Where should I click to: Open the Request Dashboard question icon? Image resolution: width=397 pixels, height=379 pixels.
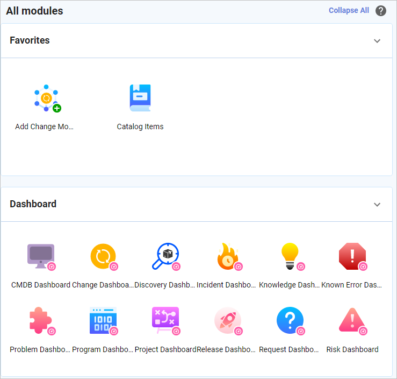coord(290,320)
